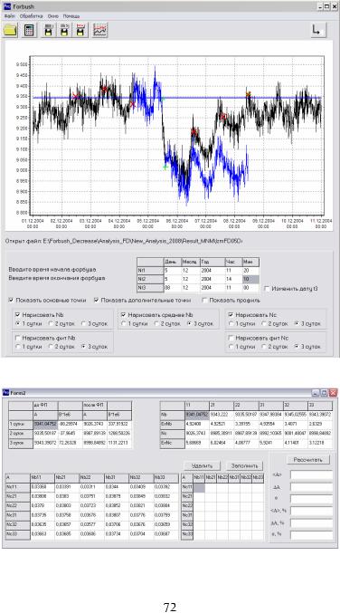Click the <A> input field
Image resolution: width=340 pixels, height=613 pixels.
pos(311,474)
